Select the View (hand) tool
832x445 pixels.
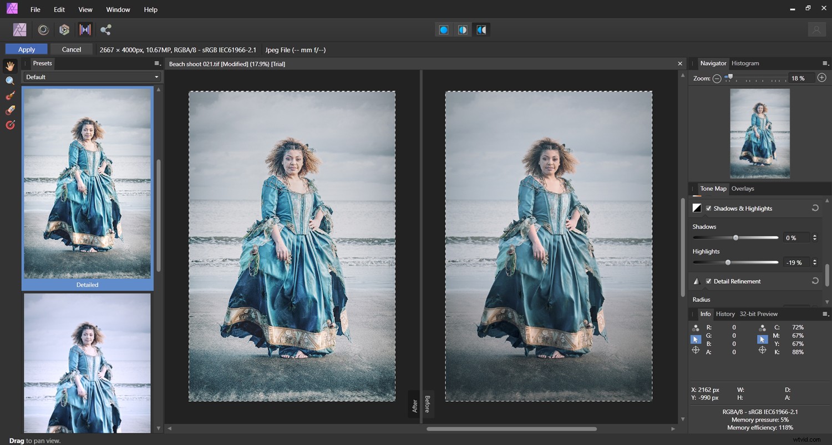9,65
